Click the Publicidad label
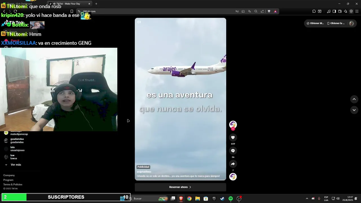The width and height of the screenshot is (361, 203). [143, 167]
